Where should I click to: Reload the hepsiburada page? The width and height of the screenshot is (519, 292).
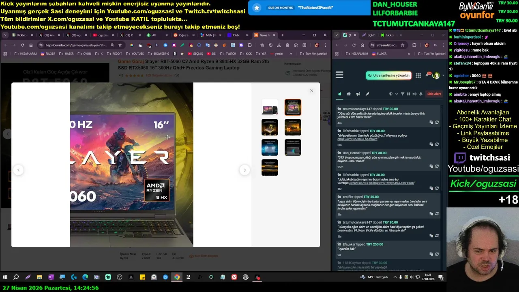[22, 45]
